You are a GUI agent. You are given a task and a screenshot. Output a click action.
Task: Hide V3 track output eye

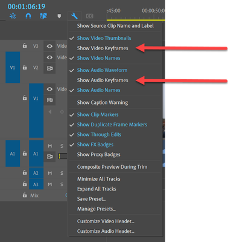49,46
